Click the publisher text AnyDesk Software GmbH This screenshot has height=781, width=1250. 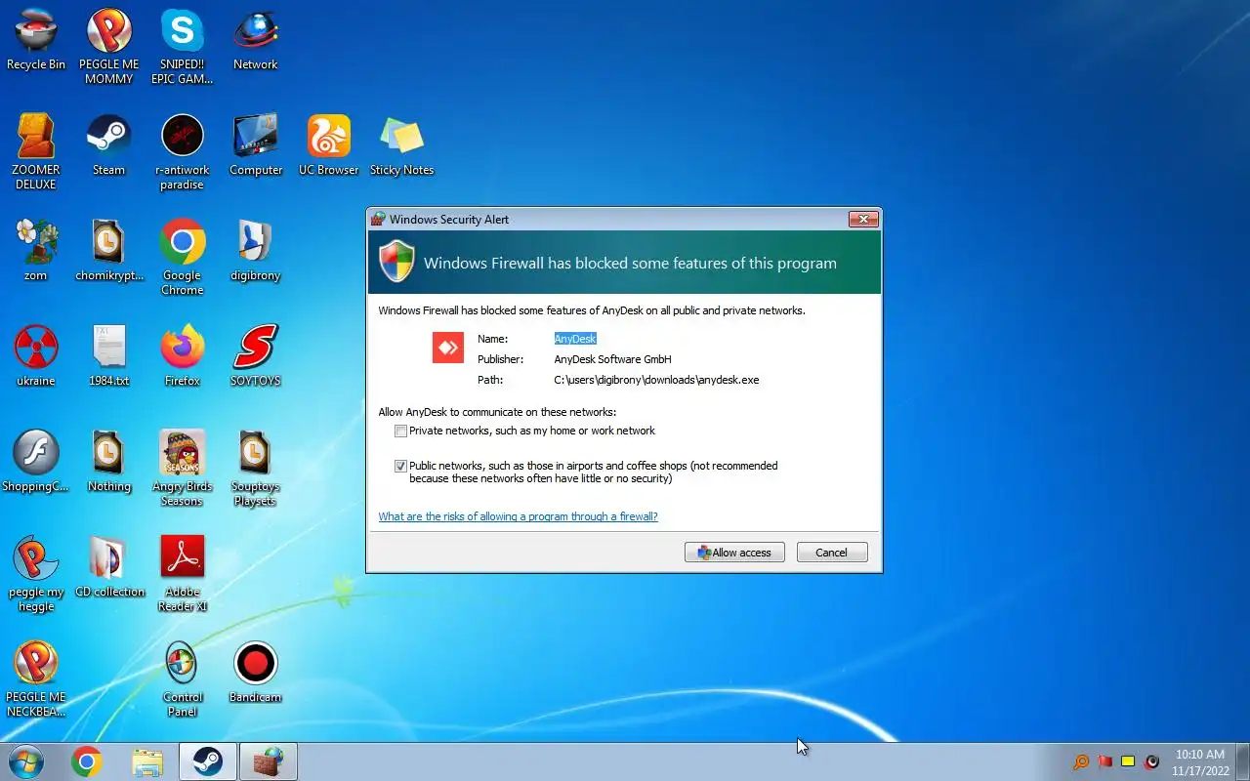pyautogui.click(x=612, y=359)
